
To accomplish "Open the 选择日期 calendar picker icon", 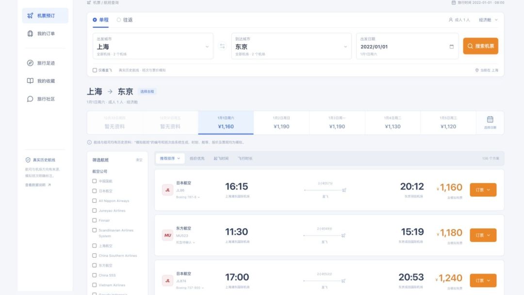I will (490, 120).
